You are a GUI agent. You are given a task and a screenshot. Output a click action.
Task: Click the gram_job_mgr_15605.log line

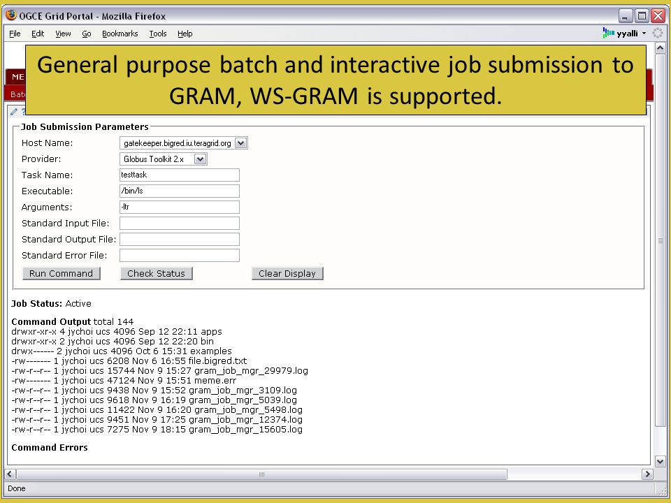pyautogui.click(x=157, y=430)
